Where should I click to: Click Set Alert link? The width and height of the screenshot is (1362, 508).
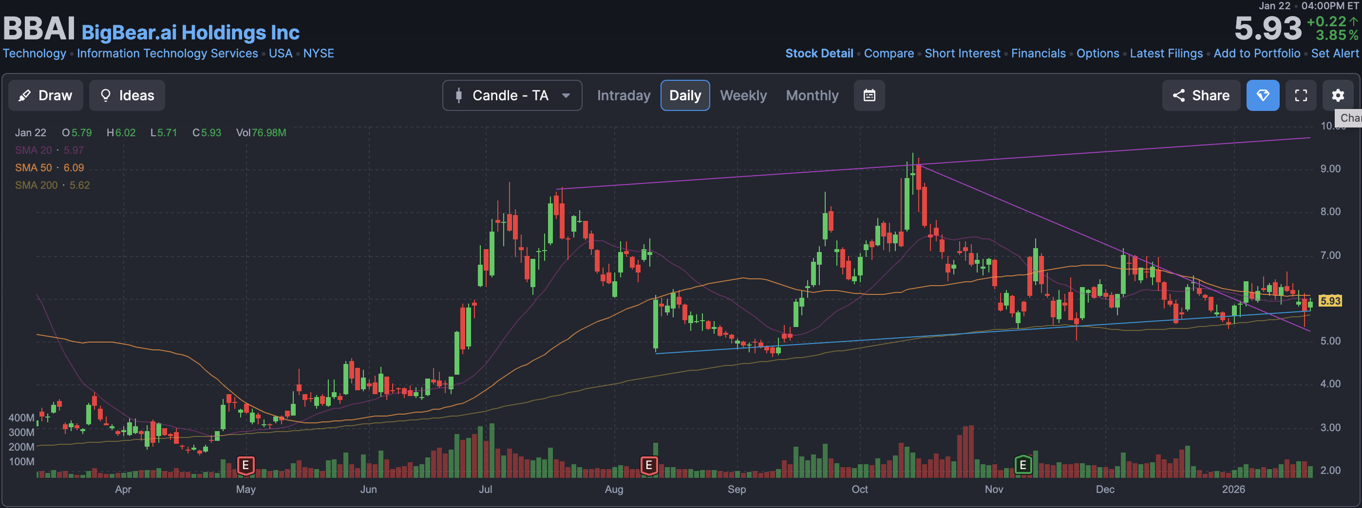1335,54
